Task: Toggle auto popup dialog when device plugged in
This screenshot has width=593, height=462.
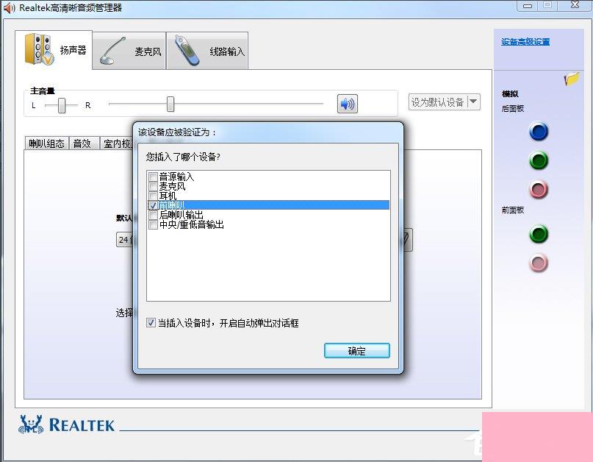Action: tap(151, 323)
